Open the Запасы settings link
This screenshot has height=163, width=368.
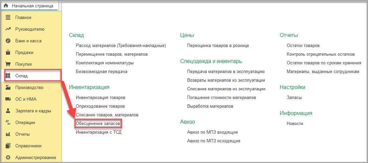(x=294, y=98)
